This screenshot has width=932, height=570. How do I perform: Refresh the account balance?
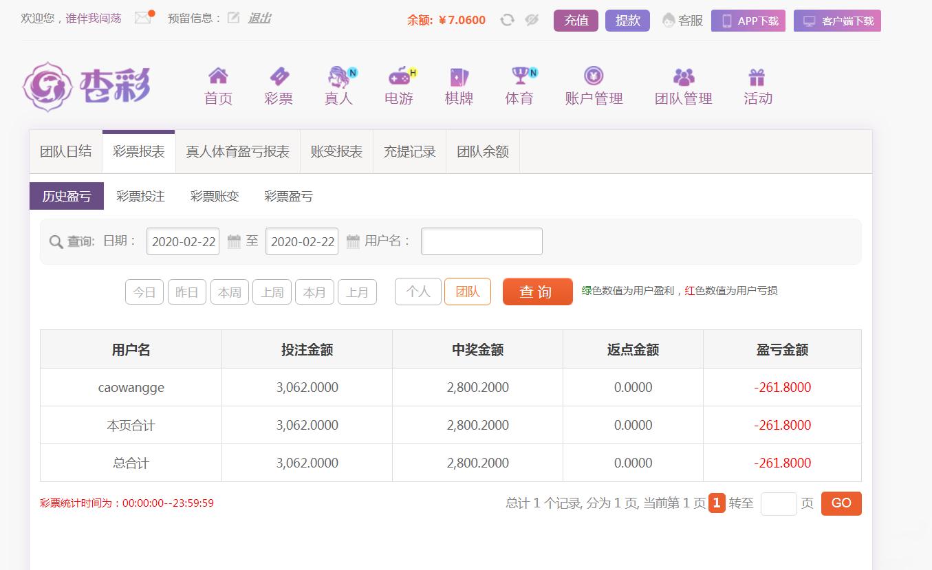[507, 20]
